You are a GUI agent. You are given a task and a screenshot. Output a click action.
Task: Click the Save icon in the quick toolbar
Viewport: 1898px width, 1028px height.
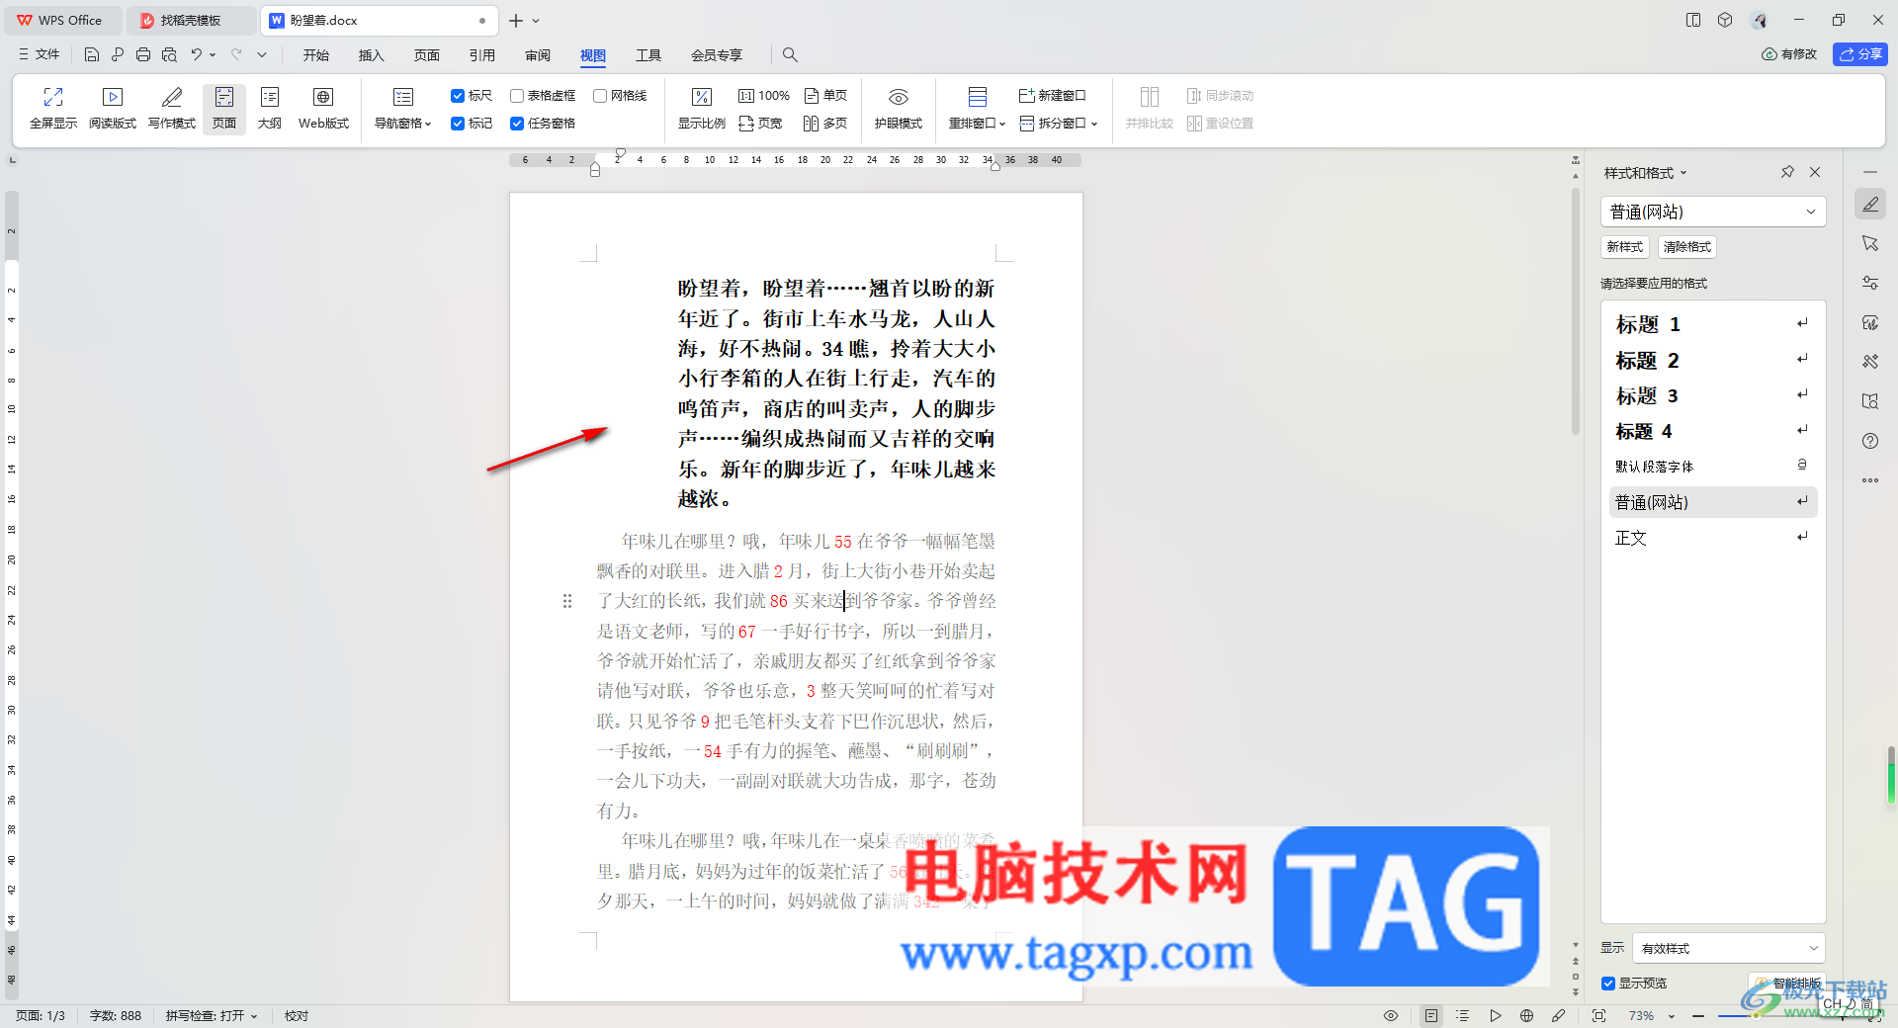(92, 55)
